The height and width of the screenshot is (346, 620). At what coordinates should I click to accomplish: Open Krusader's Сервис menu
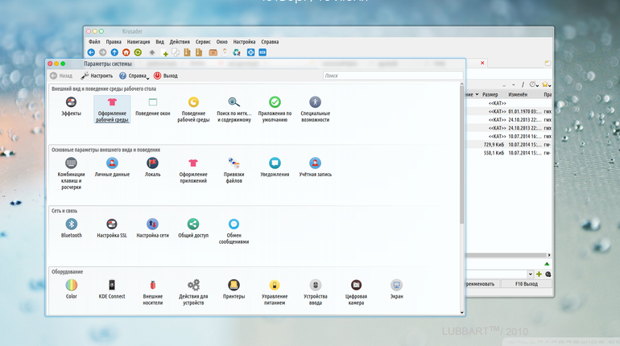[203, 42]
